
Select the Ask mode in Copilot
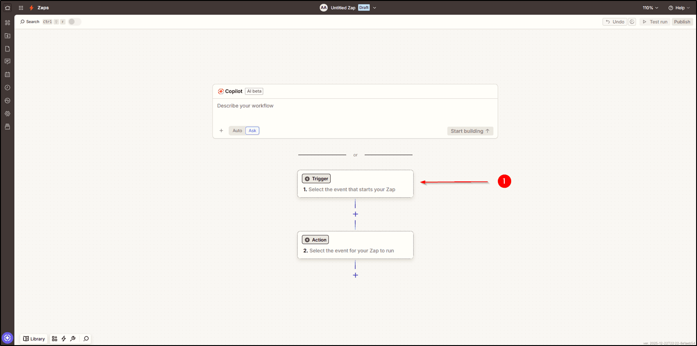pos(252,131)
